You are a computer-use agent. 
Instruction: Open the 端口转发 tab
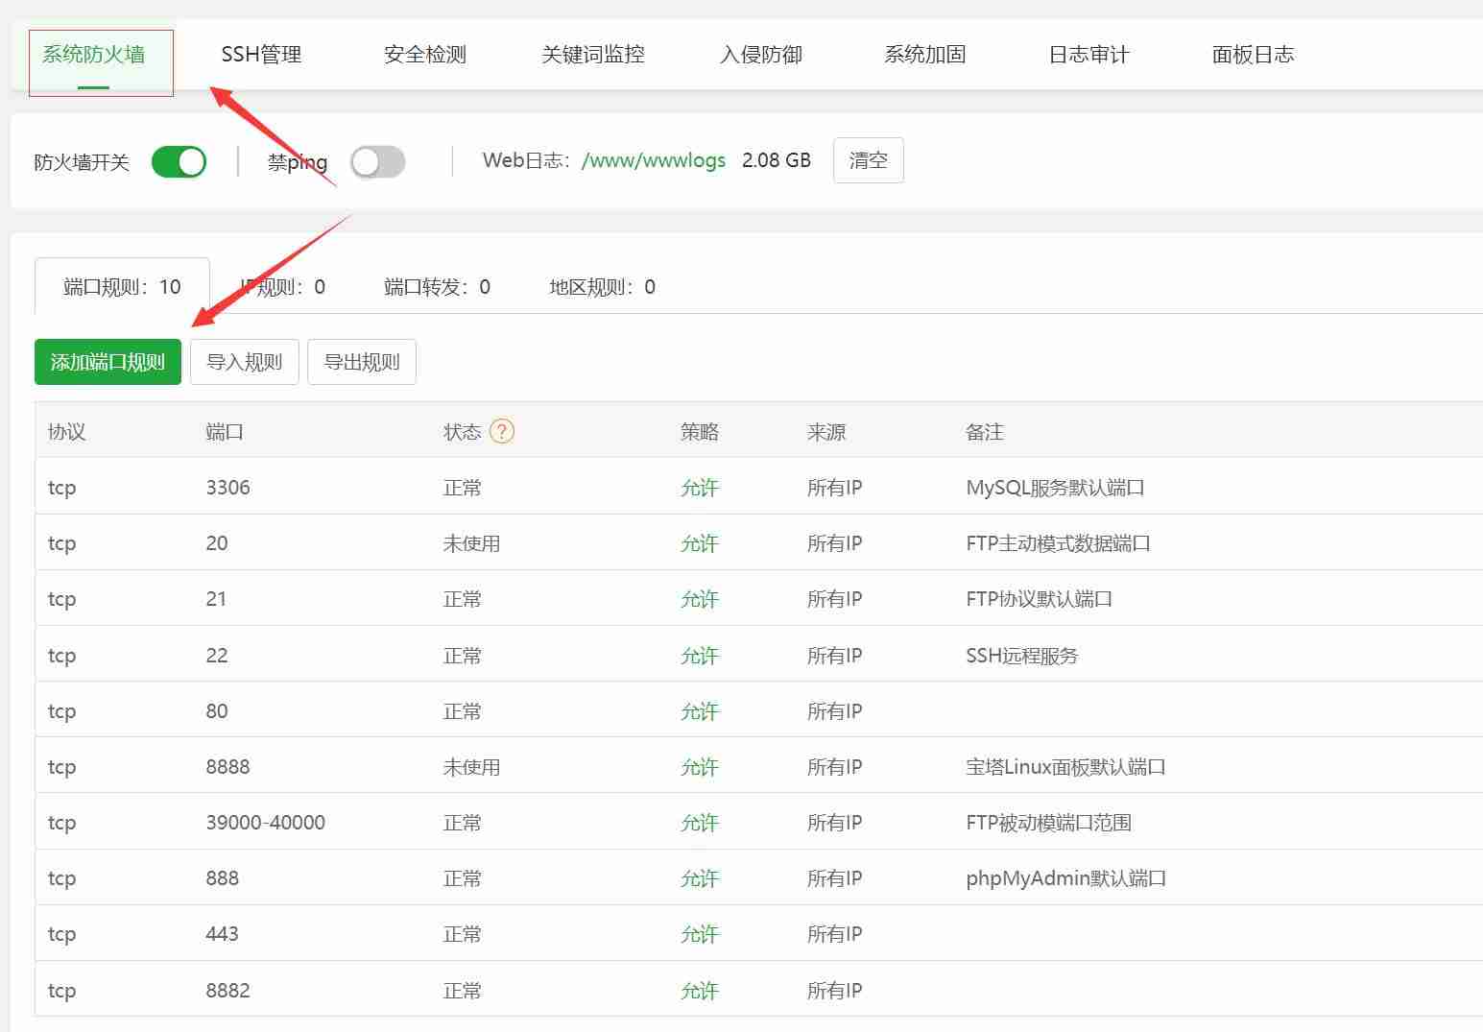point(436,286)
